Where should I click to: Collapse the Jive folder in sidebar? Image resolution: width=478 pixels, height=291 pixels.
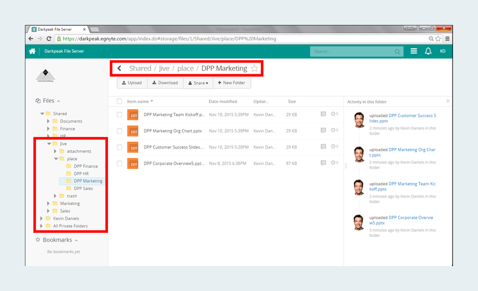click(48, 144)
